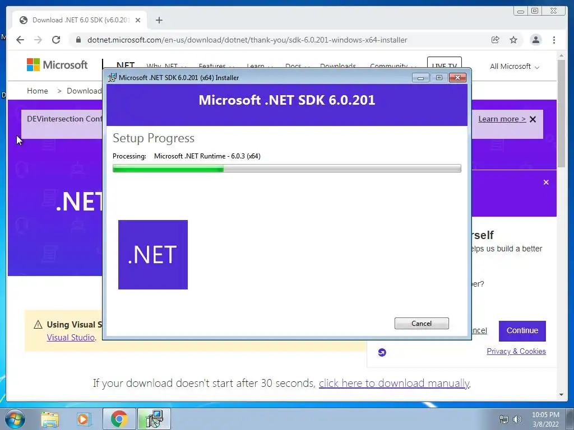The height and width of the screenshot is (430, 574).
Task: Open Windows Explorer from taskbar
Action: coord(50,419)
